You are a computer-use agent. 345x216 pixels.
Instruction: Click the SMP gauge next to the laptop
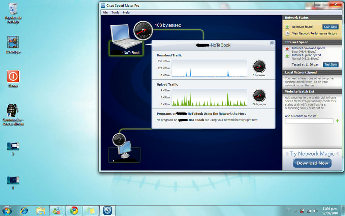coord(143,30)
